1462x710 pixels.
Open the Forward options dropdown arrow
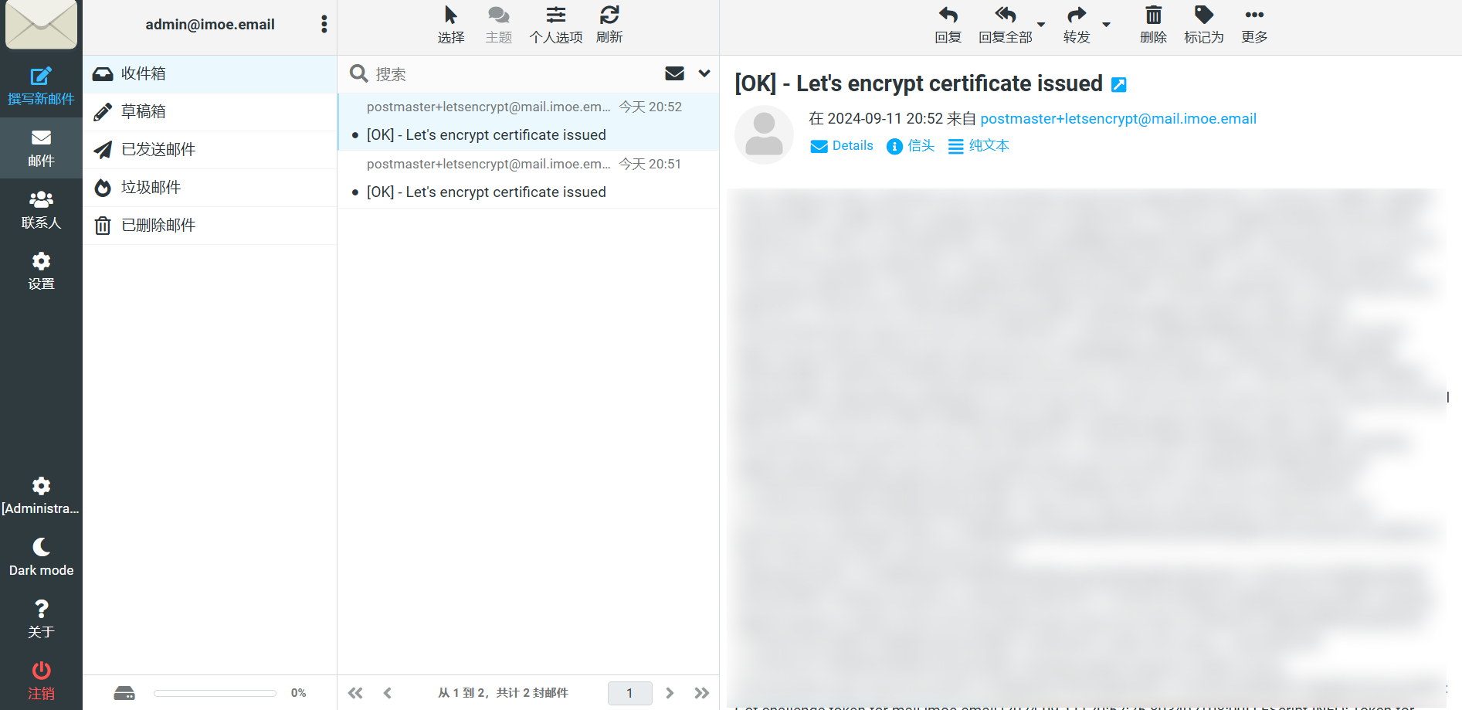coord(1106,25)
